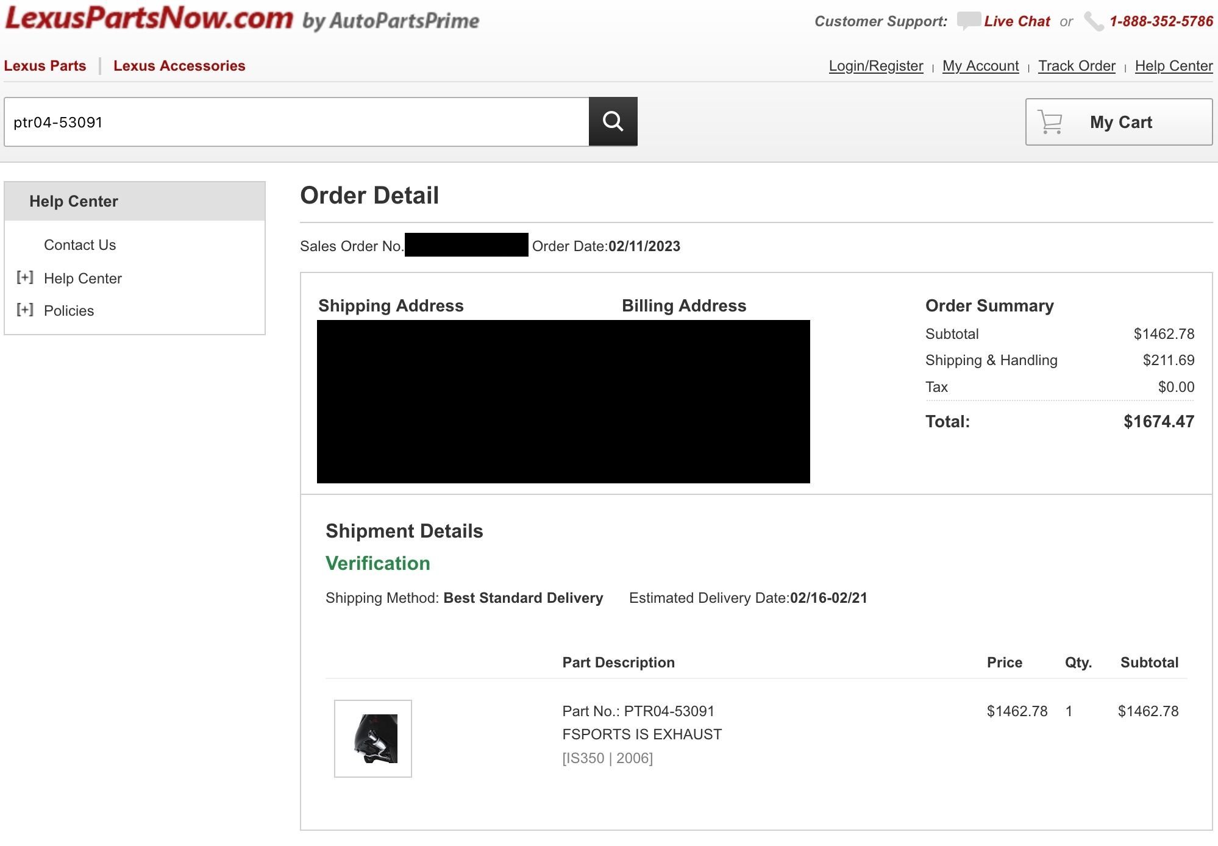Click the Part No. PTR04-53091 description
This screenshot has width=1218, height=846.
[x=638, y=711]
